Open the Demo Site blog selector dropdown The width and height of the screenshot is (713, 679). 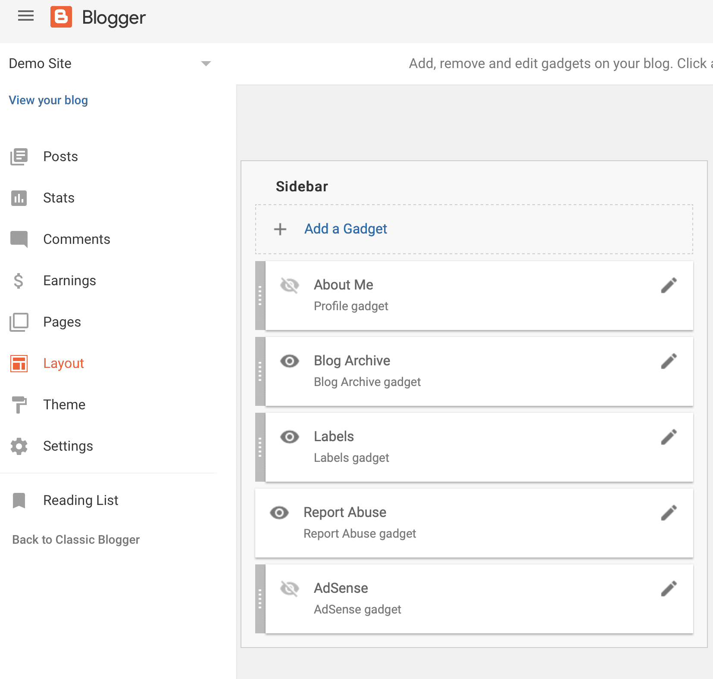(x=206, y=63)
